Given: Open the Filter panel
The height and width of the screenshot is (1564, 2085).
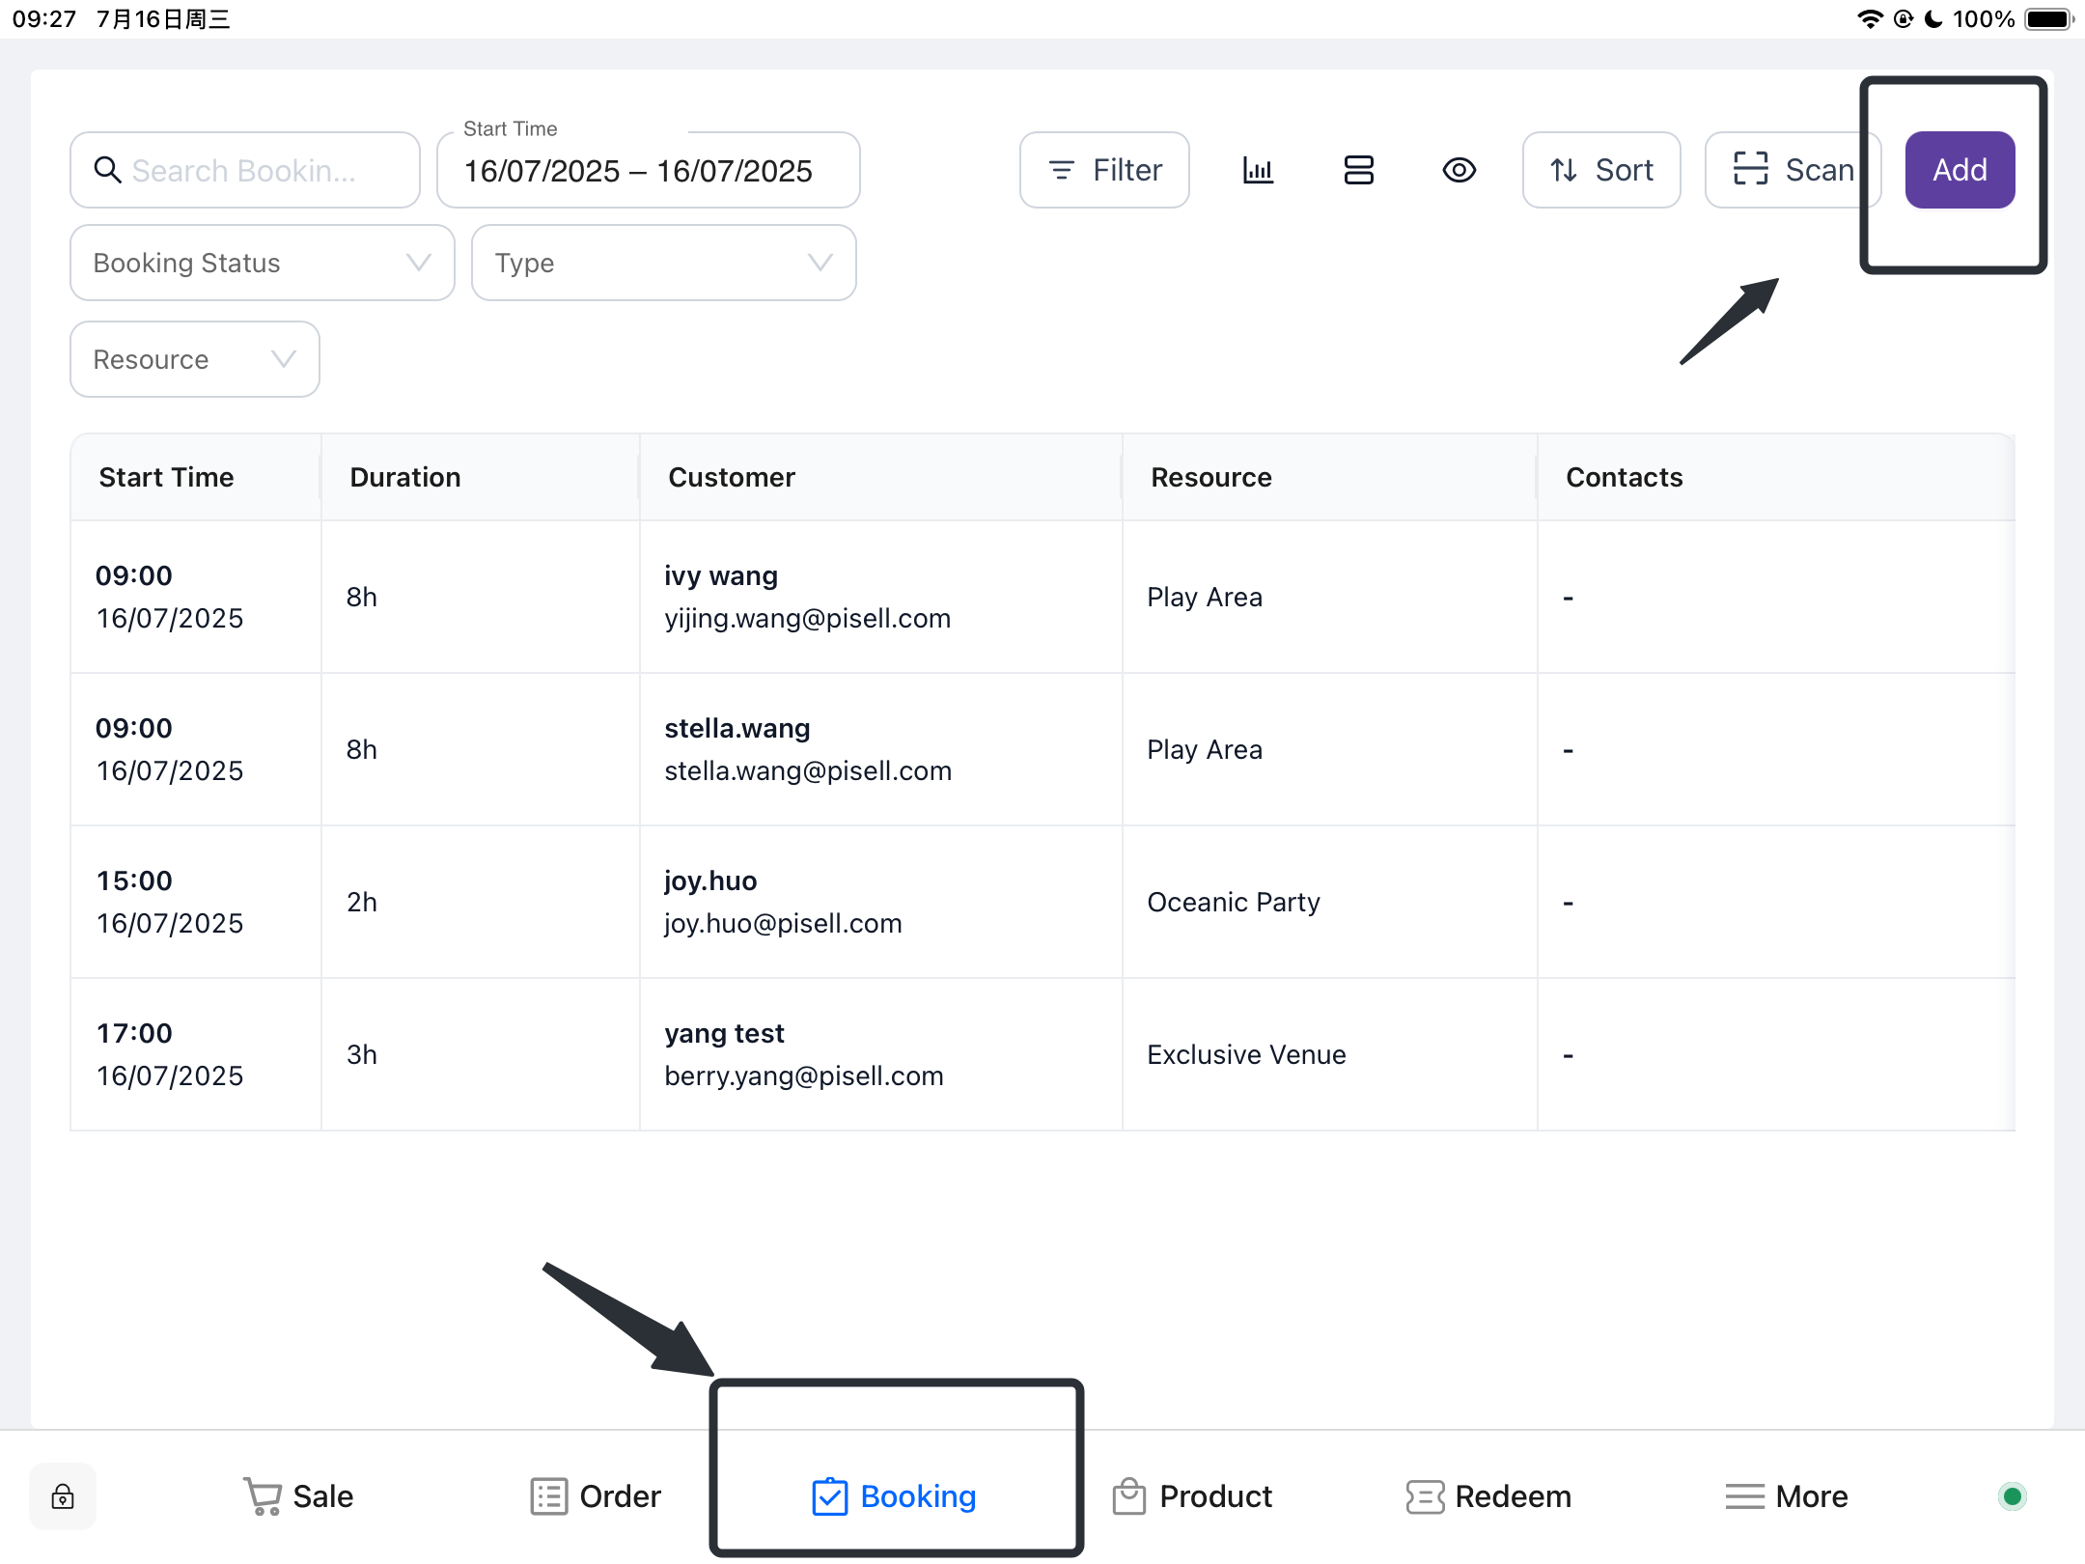Looking at the screenshot, I should [1104, 170].
